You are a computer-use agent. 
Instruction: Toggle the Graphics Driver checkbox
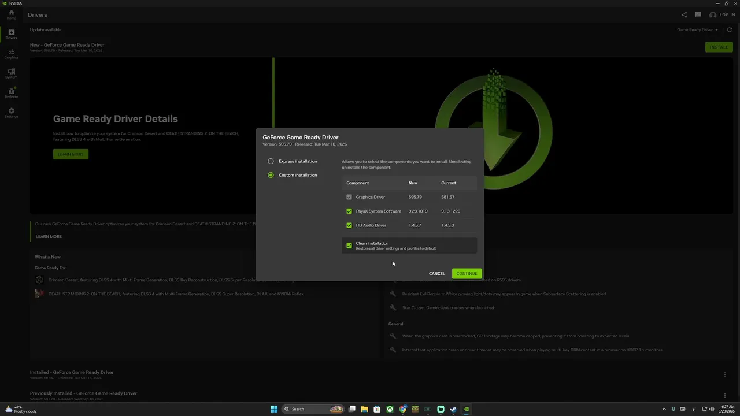coord(349,197)
